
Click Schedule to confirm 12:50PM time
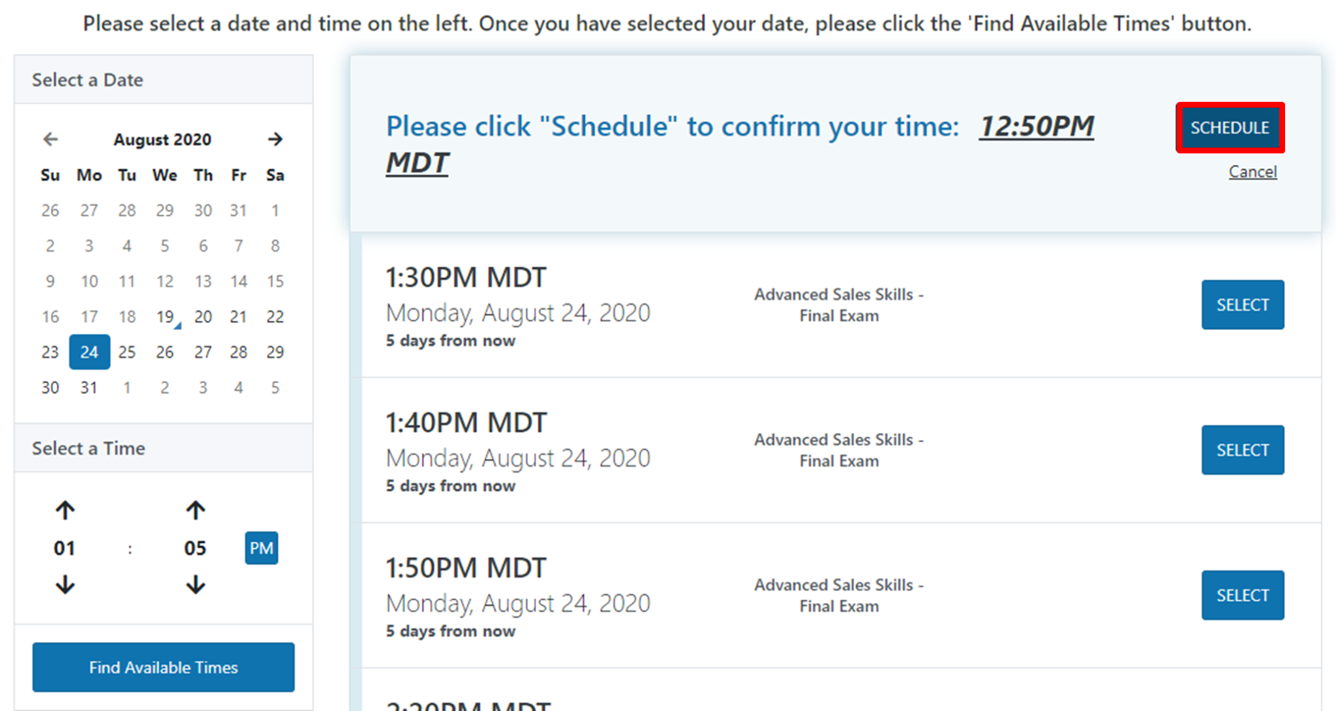click(1230, 128)
